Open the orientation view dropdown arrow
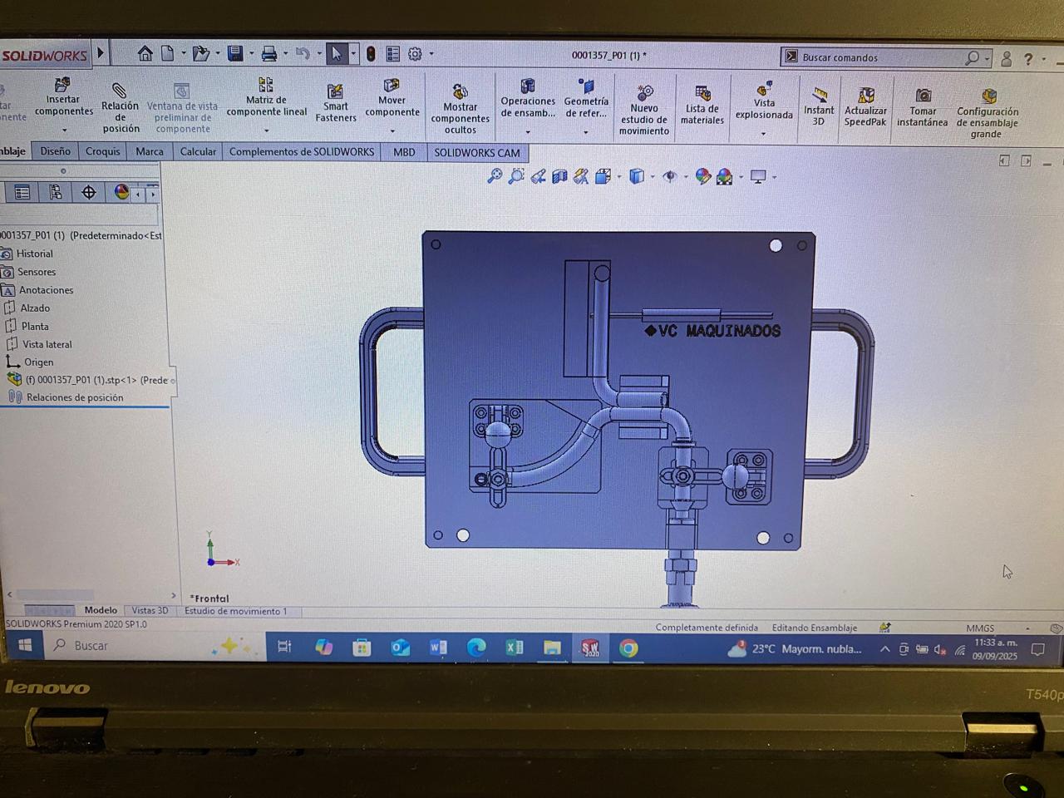This screenshot has width=1064, height=798. [652, 176]
